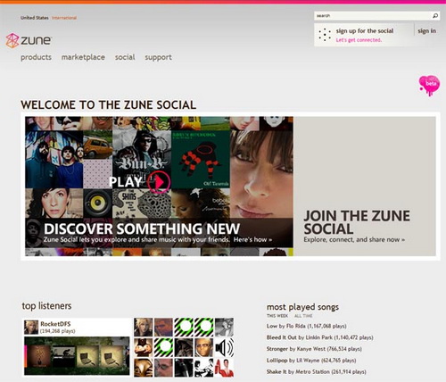This screenshot has width=446, height=382.
Task: Click the search magnifier icon
Action: tap(435, 16)
